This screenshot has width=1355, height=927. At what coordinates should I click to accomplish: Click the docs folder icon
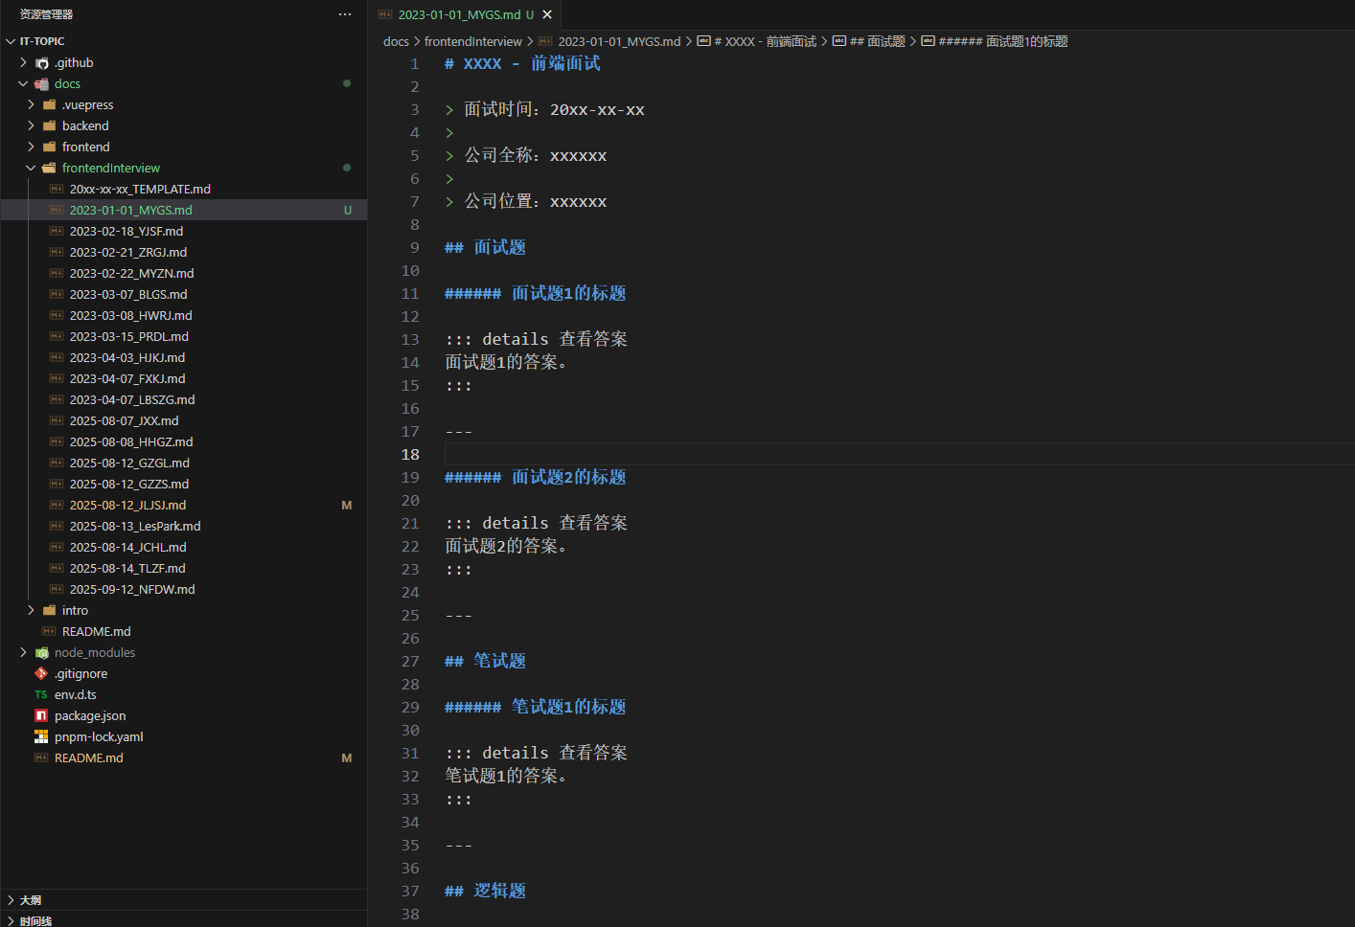[x=41, y=84]
